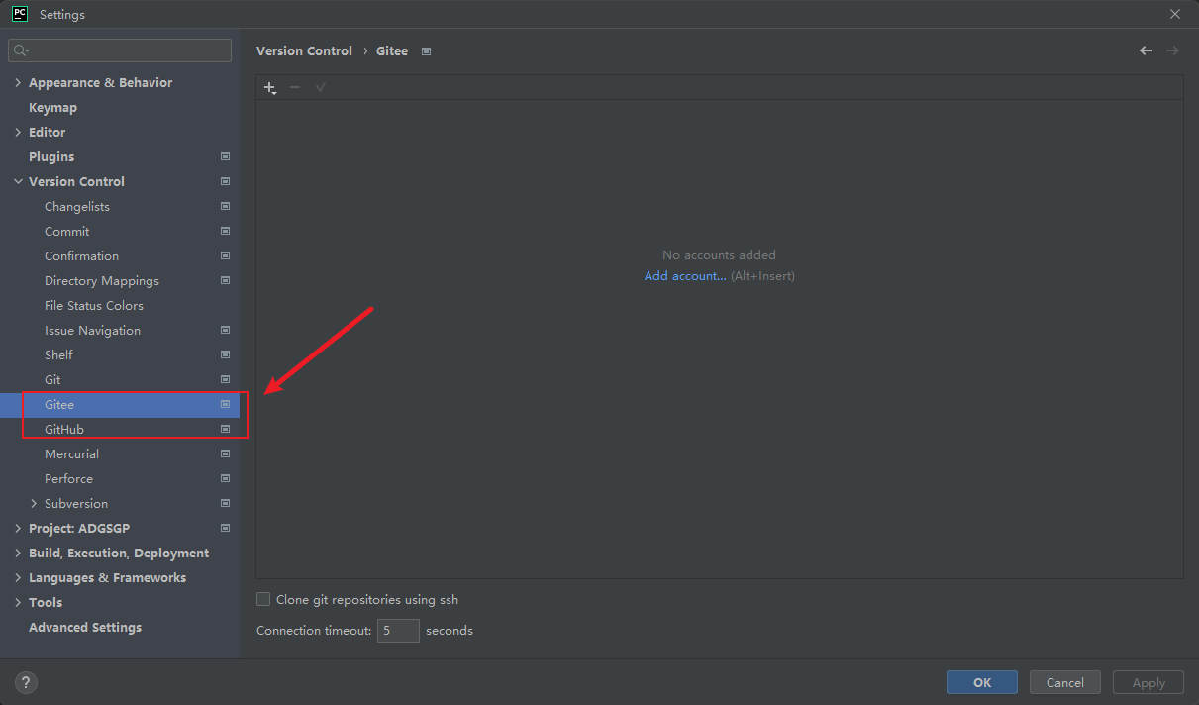This screenshot has height=705, width=1199.
Task: Click the forward navigation arrow
Action: click(x=1172, y=50)
